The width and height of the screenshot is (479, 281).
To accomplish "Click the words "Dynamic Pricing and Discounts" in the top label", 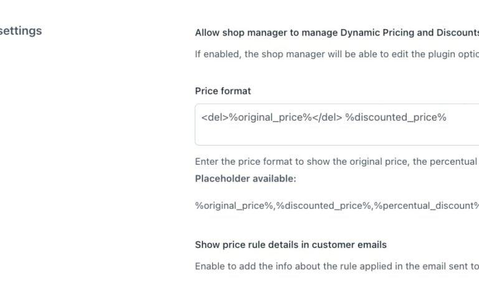I will 410,32.
